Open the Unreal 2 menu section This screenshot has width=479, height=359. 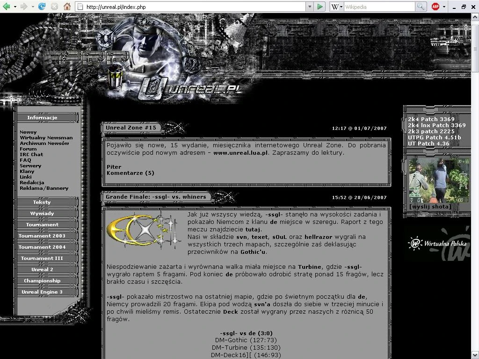tap(43, 270)
